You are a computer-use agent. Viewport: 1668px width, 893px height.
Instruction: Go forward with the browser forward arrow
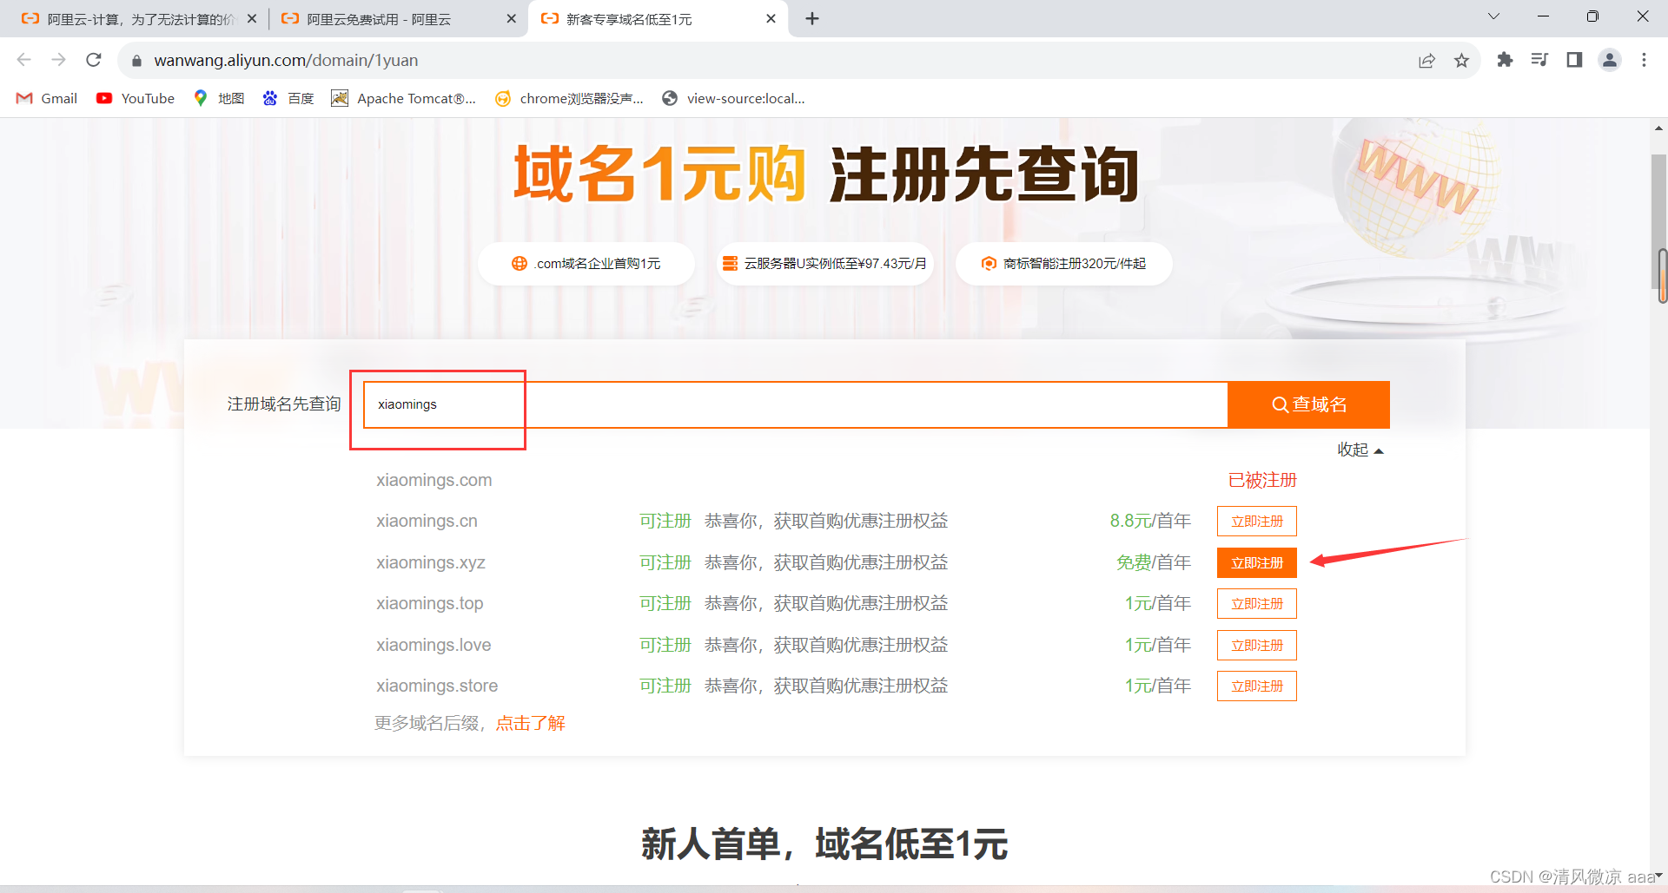pyautogui.click(x=58, y=60)
